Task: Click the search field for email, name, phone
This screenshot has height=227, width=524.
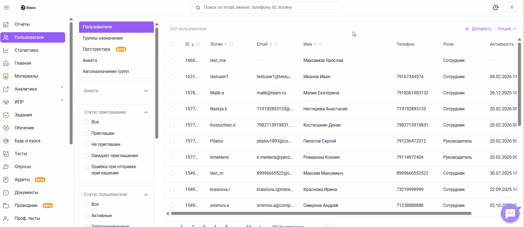Action: [266, 7]
